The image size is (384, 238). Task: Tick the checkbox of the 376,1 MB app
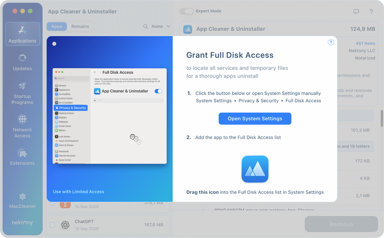coord(52,203)
